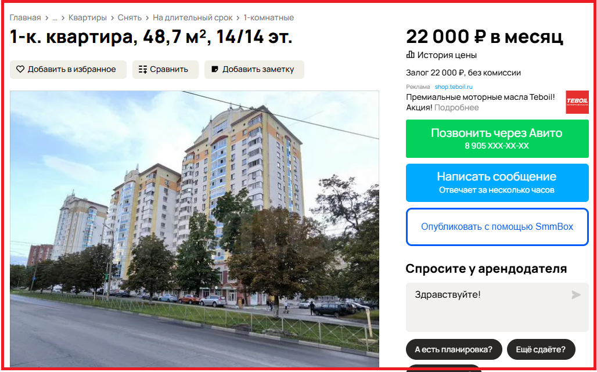Expand the collapsed breadcrumb ellipsis

point(55,17)
